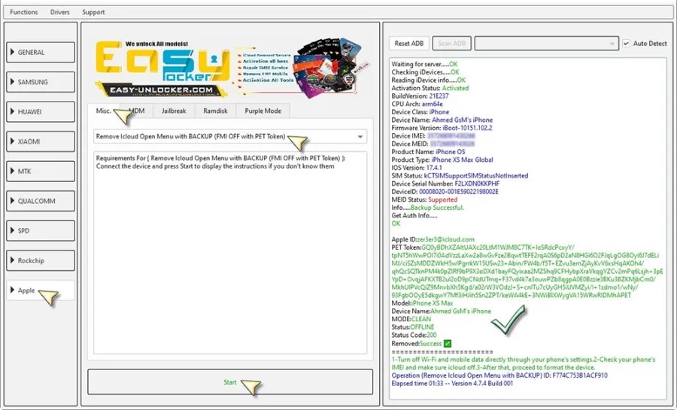Expand the QUALCOMM sidebar section
Screen dimensions: 677x410
(41, 201)
